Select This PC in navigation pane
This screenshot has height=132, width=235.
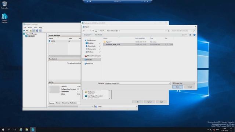pos(91,60)
